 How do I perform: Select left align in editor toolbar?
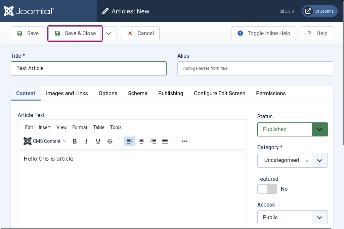point(130,141)
